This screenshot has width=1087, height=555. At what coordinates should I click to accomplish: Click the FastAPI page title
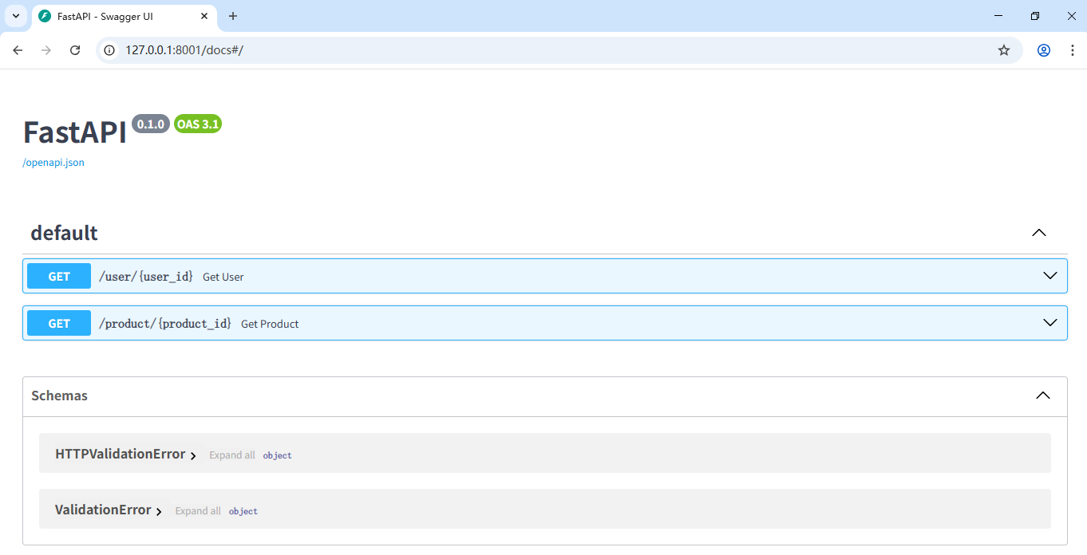coord(75,132)
